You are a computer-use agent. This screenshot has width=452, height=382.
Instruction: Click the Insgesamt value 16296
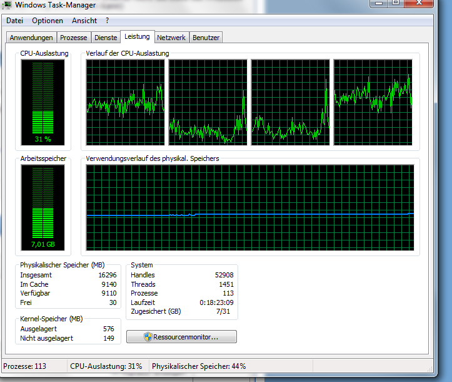[x=108, y=275]
